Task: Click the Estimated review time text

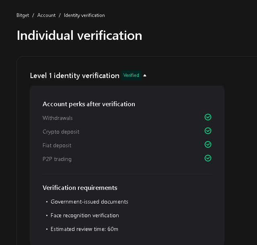Action: coord(84,229)
